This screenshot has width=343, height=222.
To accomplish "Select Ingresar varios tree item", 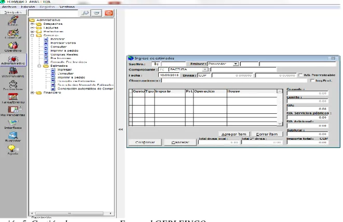I will (63, 43).
